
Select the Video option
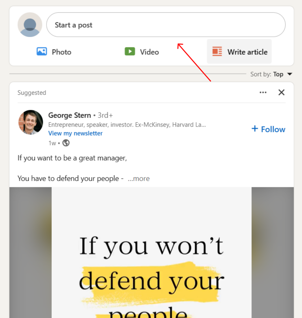(142, 52)
